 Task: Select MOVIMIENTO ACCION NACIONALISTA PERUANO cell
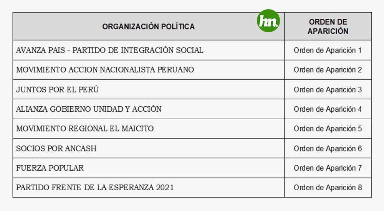point(149,70)
